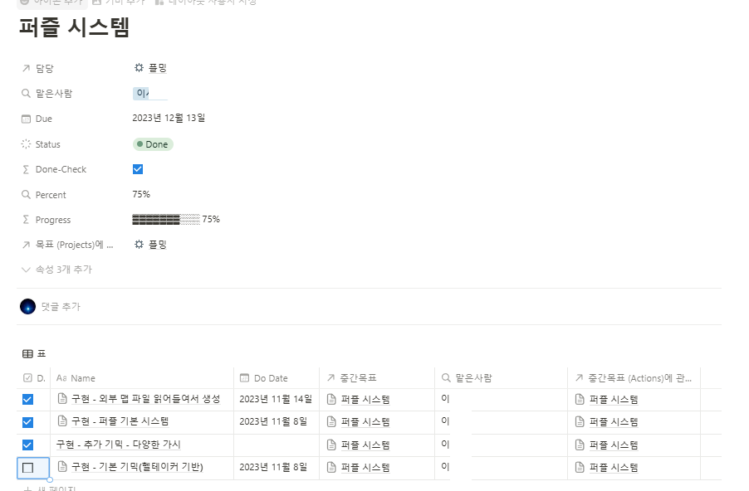The height and width of the screenshot is (491, 749).
Task: Uncheck 구현 - 외부 맵 파일 row checkbox
Action: pos(27,398)
